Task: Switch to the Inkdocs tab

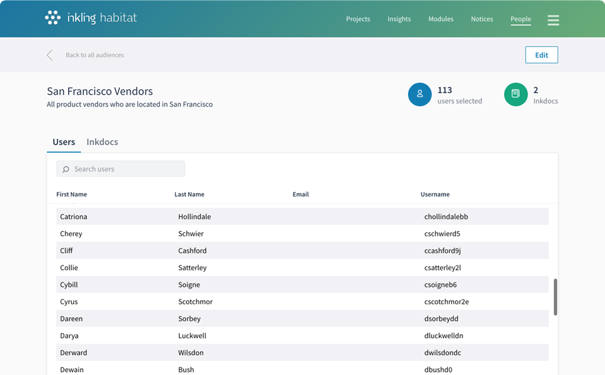Action: coord(102,142)
